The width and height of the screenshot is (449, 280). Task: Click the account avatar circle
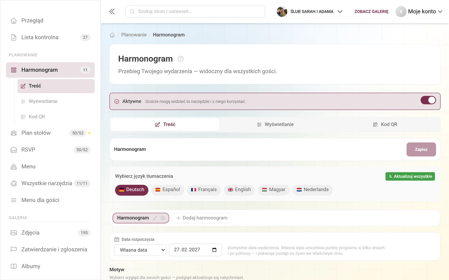(x=401, y=12)
